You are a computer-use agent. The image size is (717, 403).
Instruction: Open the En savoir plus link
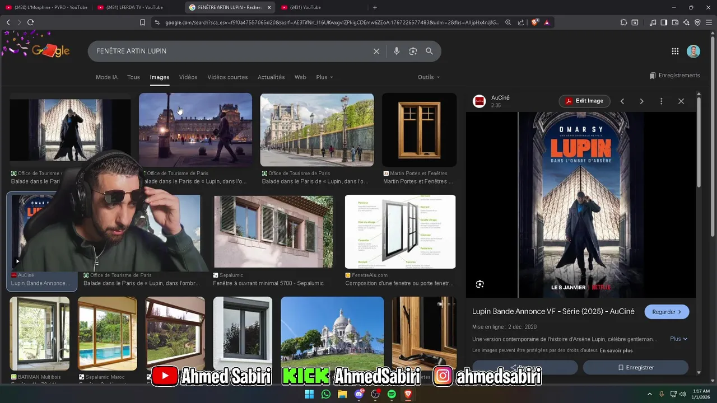pyautogui.click(x=616, y=350)
